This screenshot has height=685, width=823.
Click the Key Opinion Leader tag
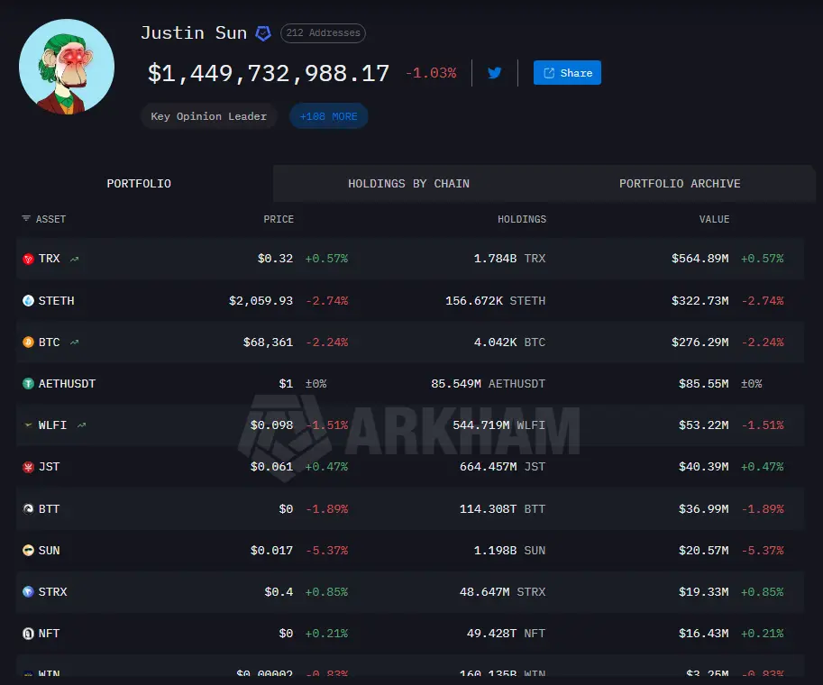(208, 116)
